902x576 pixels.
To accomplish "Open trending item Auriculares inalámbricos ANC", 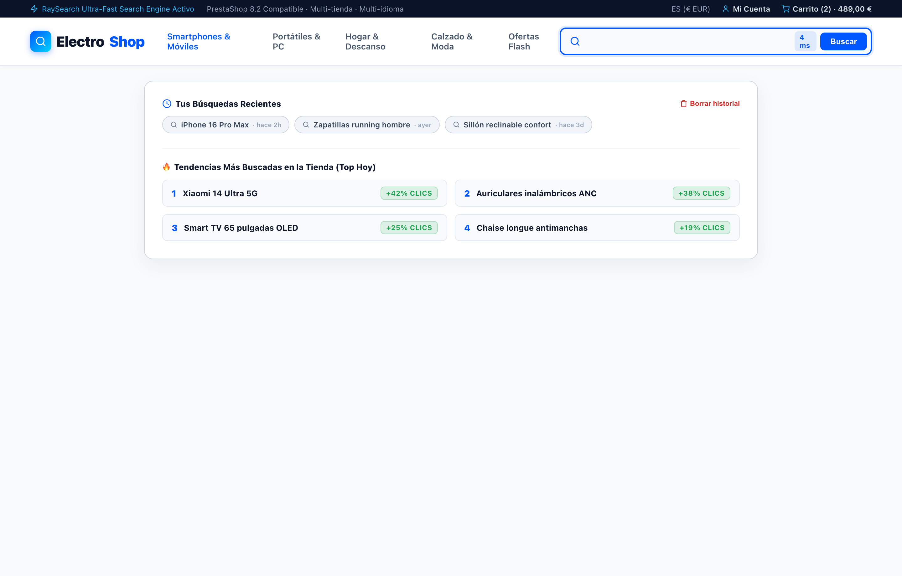I will [597, 193].
